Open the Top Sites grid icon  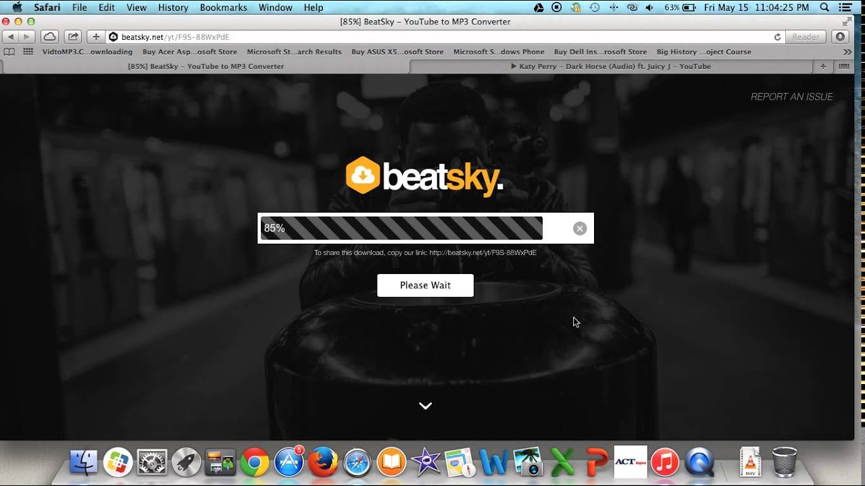[x=28, y=51]
